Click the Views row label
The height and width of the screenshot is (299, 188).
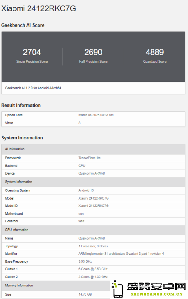pos(9,123)
